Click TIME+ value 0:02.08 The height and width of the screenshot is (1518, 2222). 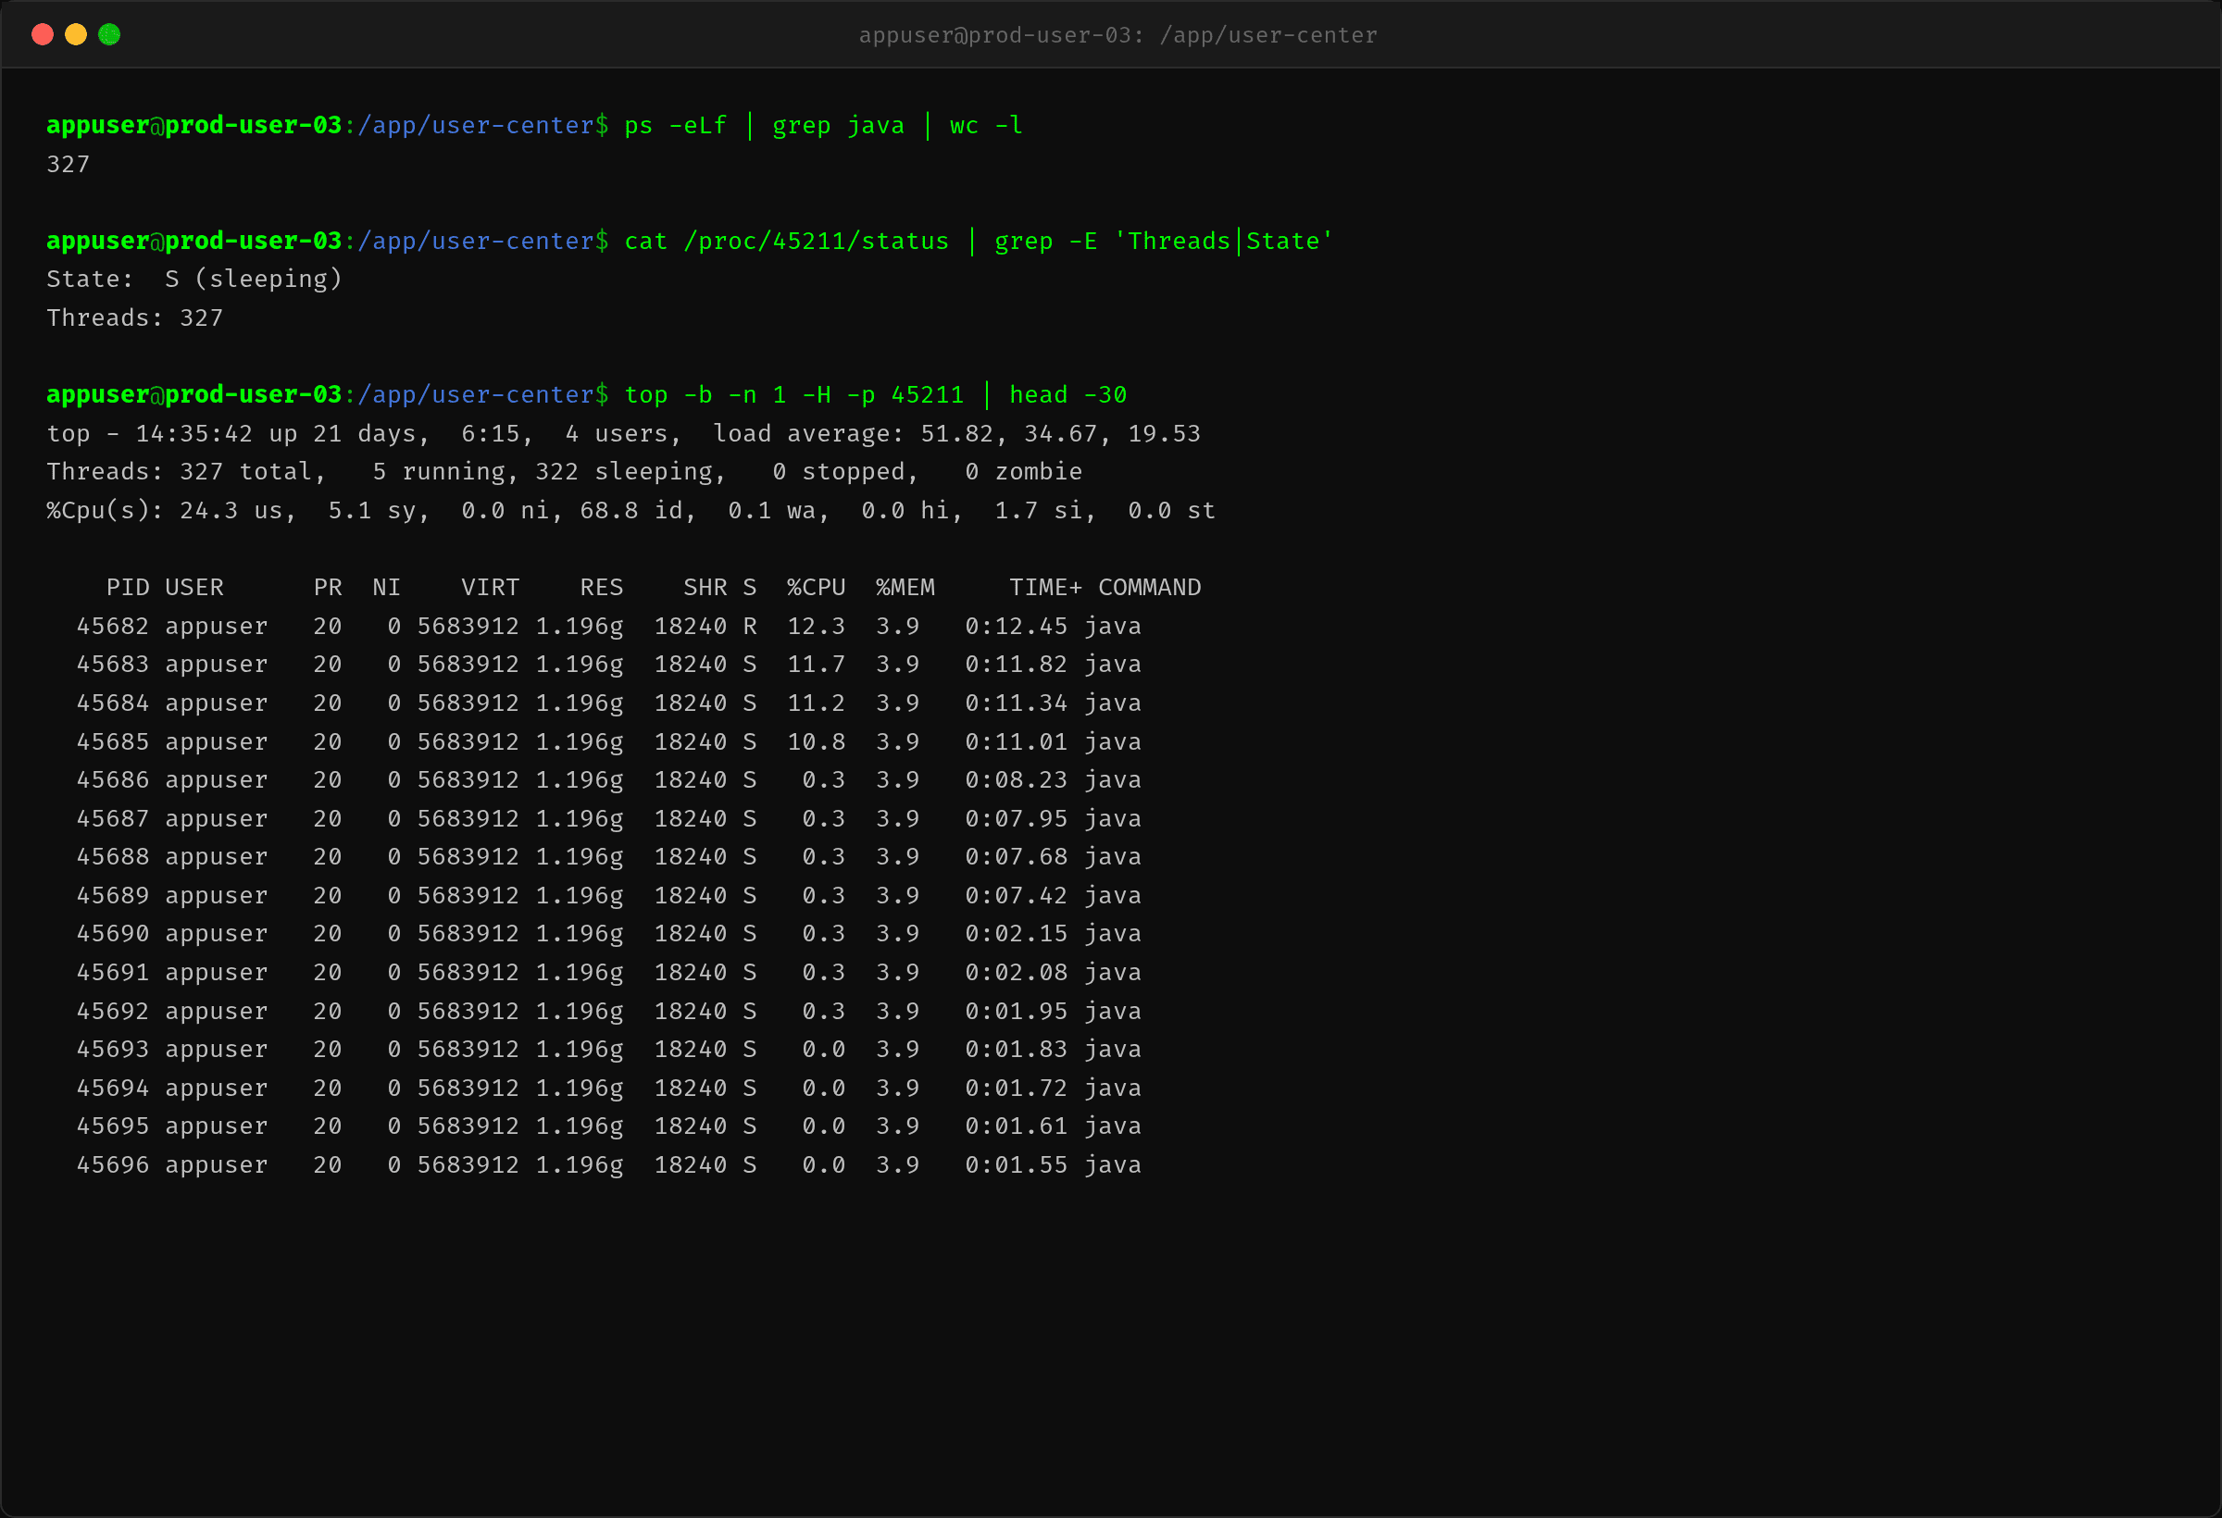pyautogui.click(x=1016, y=973)
